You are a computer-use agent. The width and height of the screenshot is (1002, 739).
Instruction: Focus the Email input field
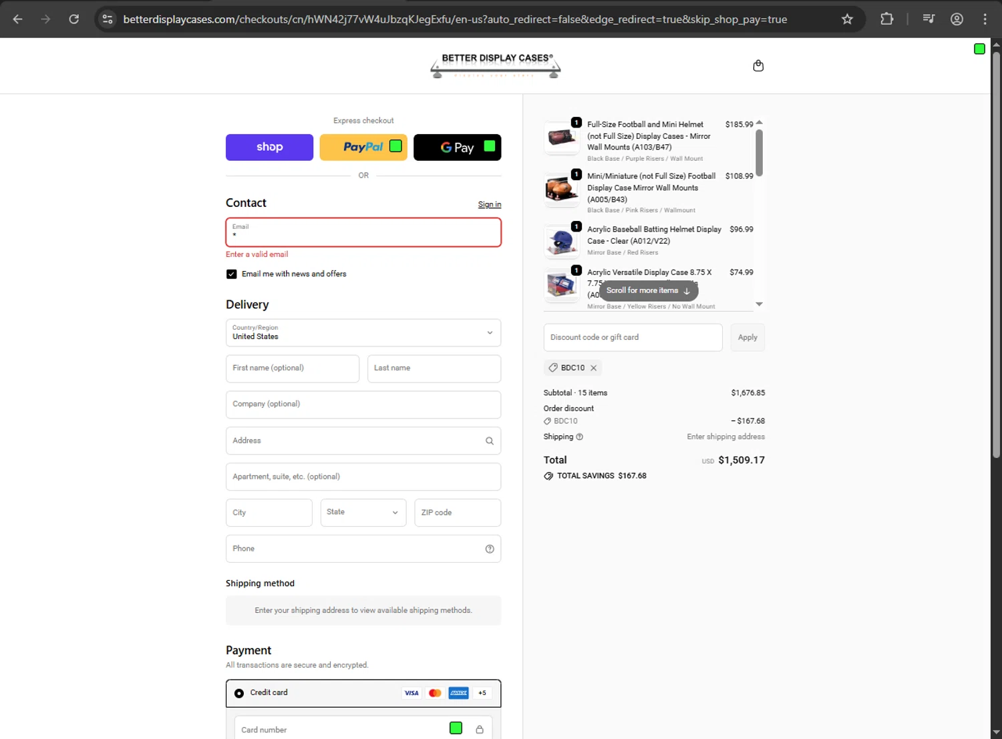point(363,232)
